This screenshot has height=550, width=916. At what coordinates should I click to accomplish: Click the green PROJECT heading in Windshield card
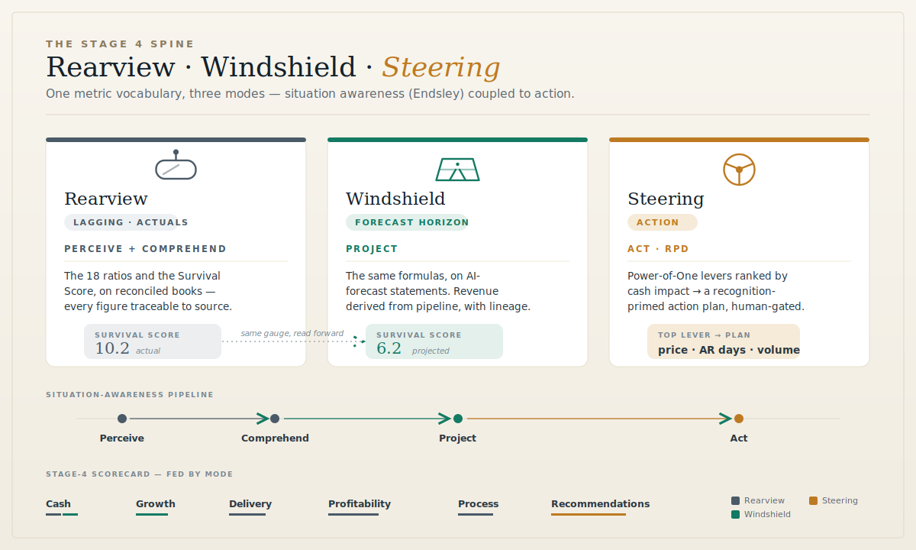coord(372,249)
